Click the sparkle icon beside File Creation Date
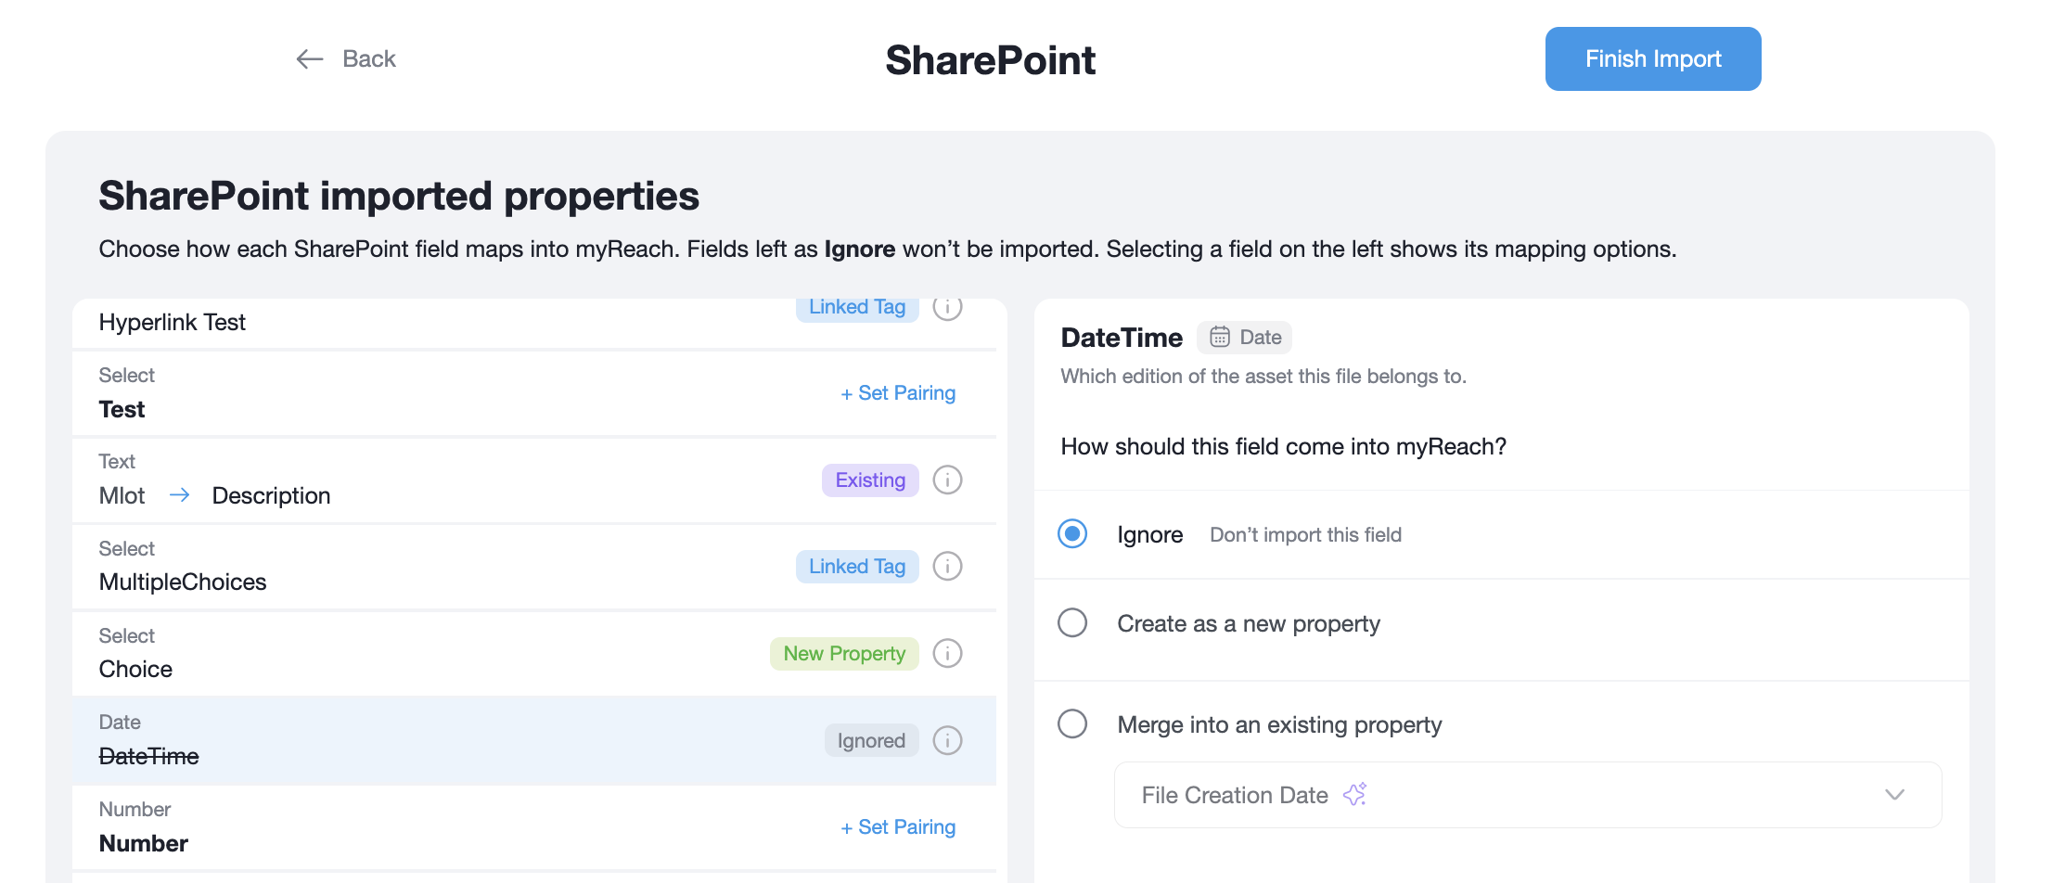This screenshot has height=883, width=2052. point(1355,794)
